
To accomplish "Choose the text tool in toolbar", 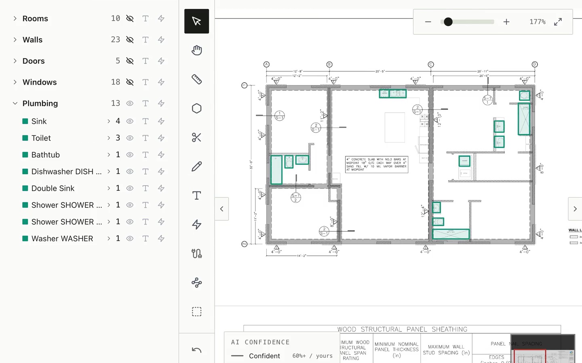I will [196, 196].
